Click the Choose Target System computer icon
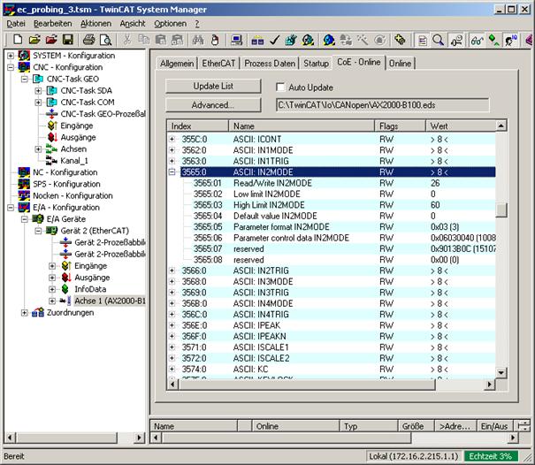535x465 pixels. coord(236,40)
